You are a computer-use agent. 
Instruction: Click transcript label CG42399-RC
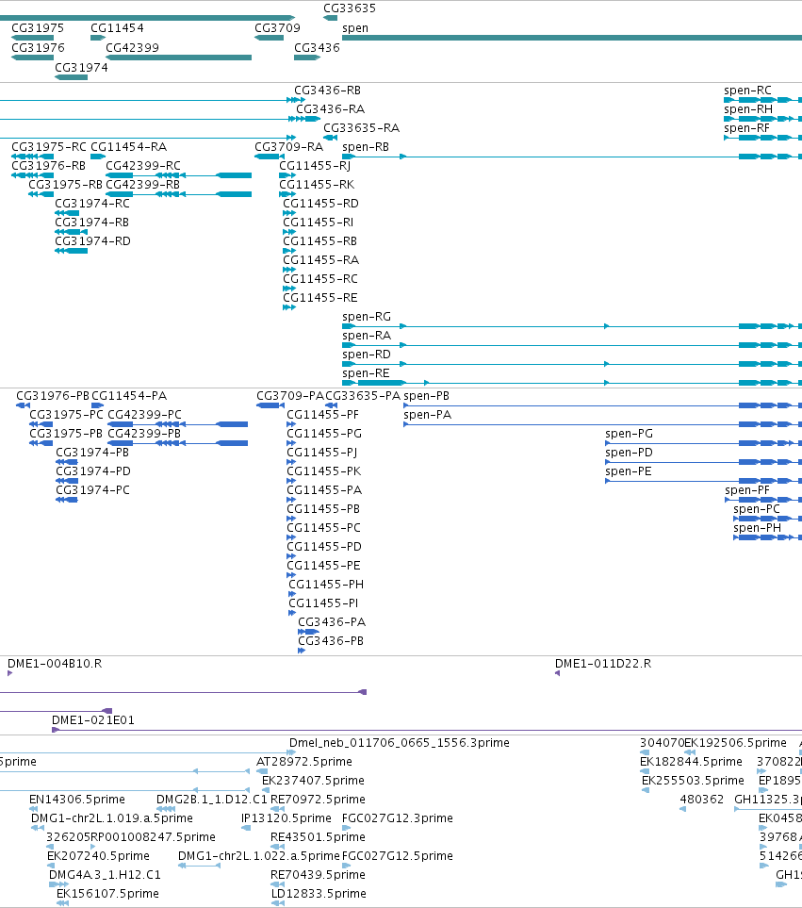click(x=143, y=166)
